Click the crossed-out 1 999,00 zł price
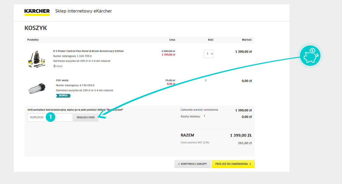The width and height of the screenshot is (342, 184). 168,51
